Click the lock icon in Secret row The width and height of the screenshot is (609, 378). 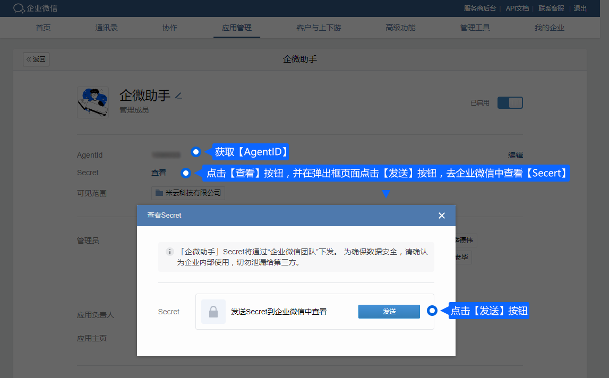pyautogui.click(x=213, y=312)
